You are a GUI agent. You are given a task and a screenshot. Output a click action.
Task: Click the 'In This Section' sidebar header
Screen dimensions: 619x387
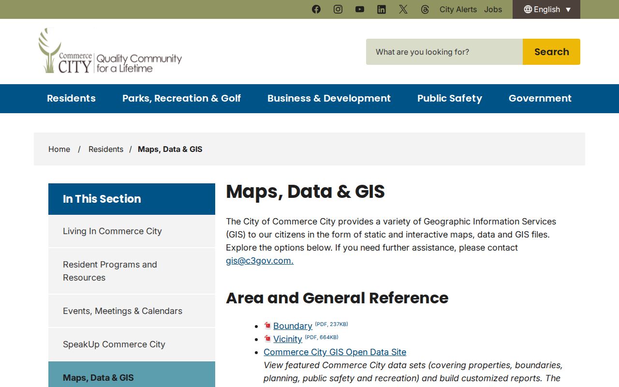click(x=132, y=199)
